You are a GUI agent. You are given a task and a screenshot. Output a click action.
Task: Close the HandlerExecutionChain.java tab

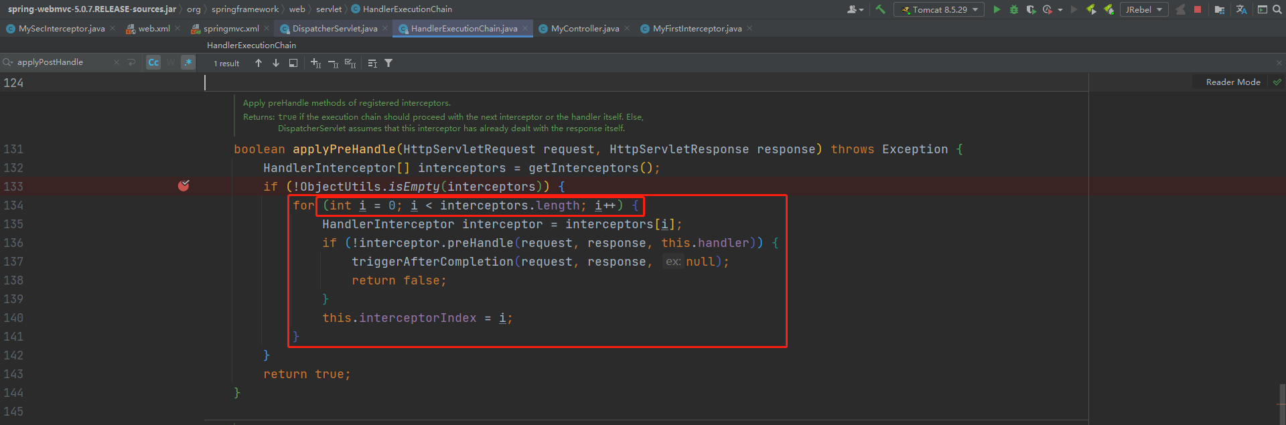[525, 29]
